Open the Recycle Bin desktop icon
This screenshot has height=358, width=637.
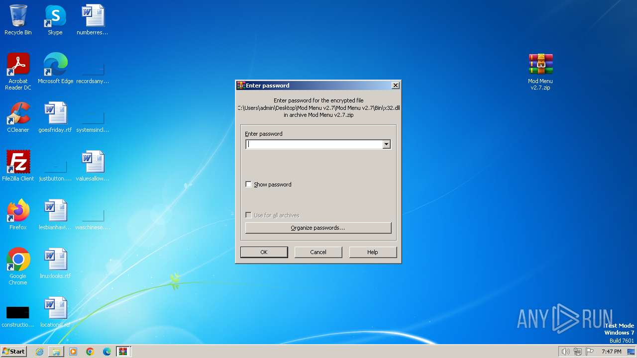18,20
